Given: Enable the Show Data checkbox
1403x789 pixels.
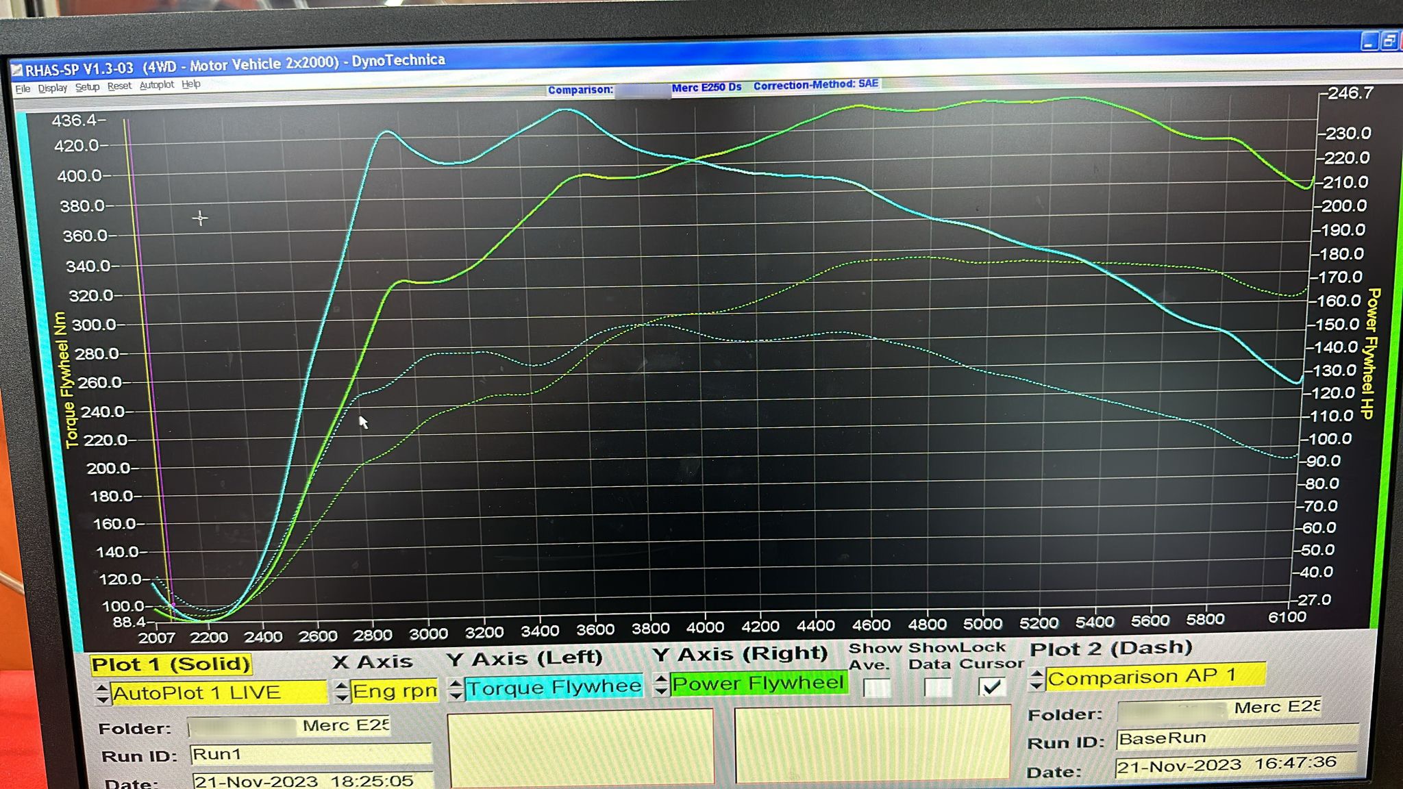Looking at the screenshot, I should [938, 687].
